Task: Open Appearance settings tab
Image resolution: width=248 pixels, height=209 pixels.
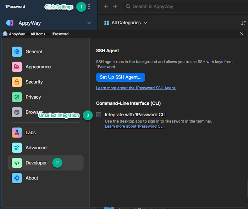Action: (46, 67)
